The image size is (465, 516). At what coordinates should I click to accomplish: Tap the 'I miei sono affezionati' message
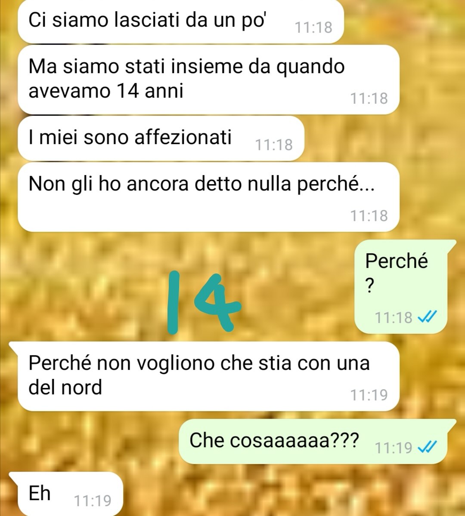click(161, 138)
